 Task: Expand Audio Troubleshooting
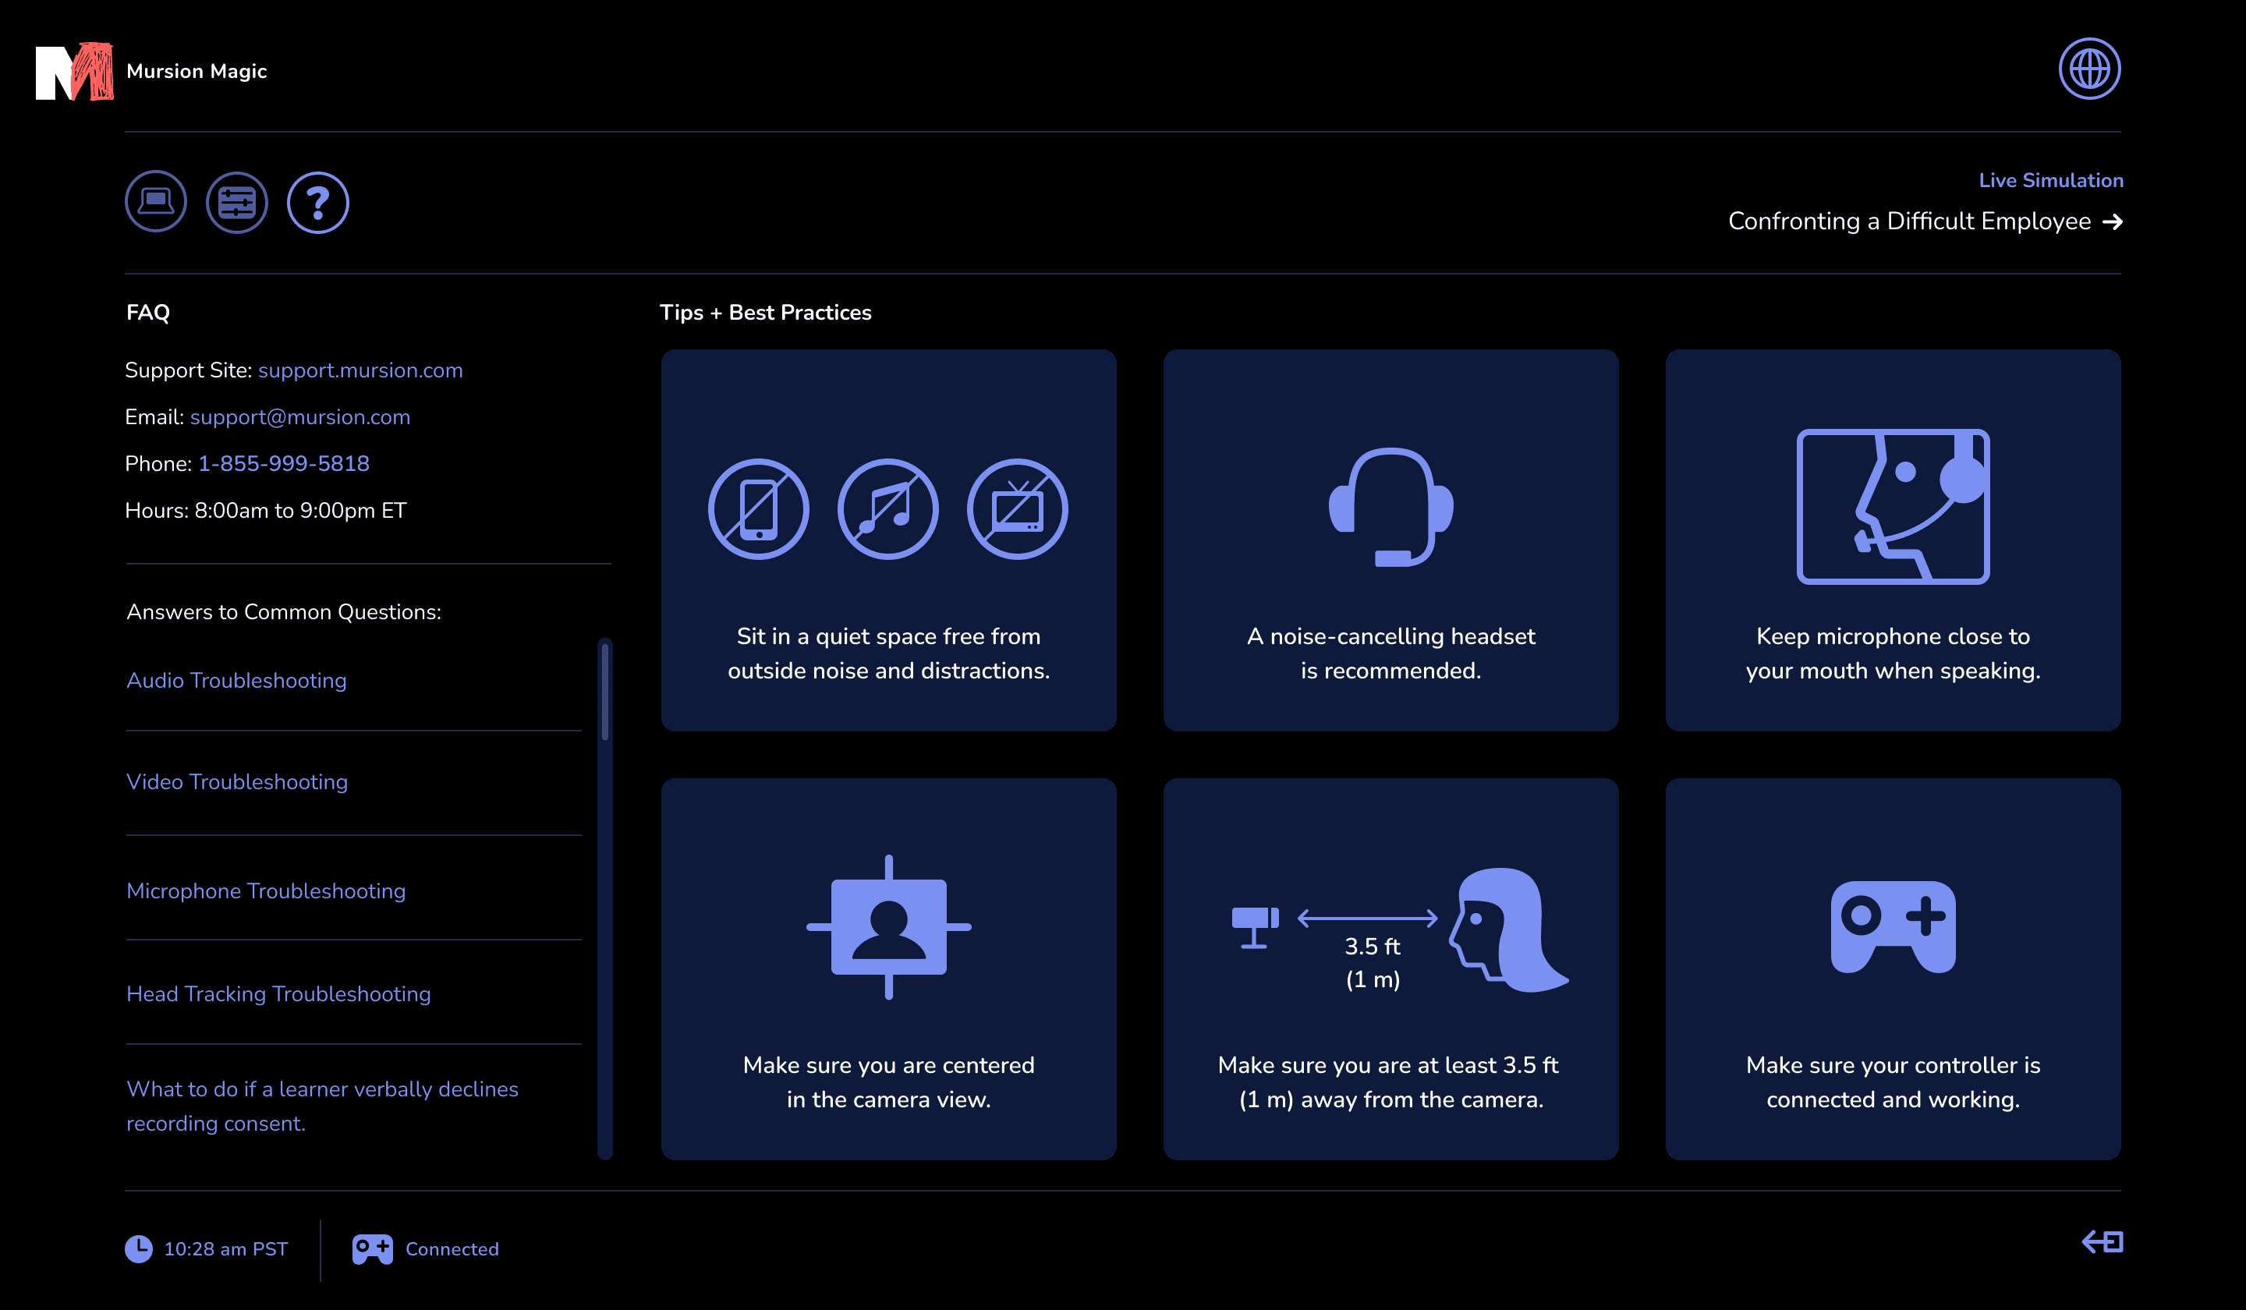[x=236, y=680]
